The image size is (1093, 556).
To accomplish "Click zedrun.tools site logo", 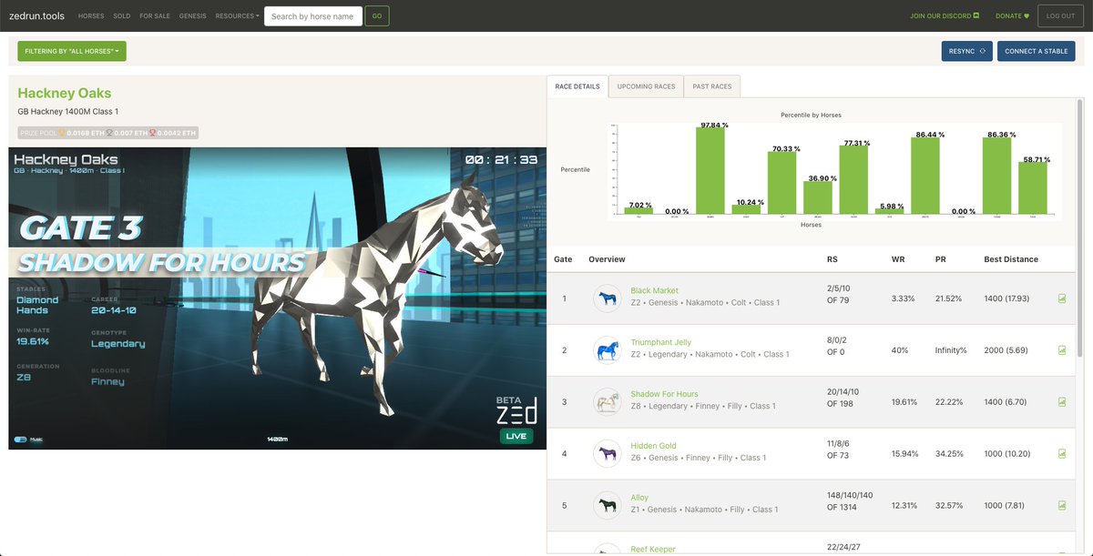I will click(36, 15).
